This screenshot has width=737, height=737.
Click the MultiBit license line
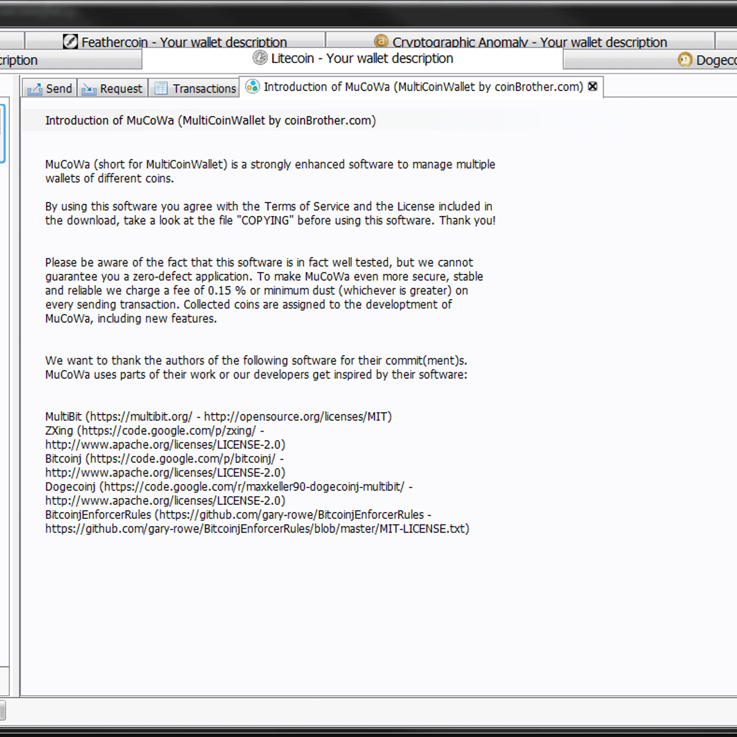[218, 416]
